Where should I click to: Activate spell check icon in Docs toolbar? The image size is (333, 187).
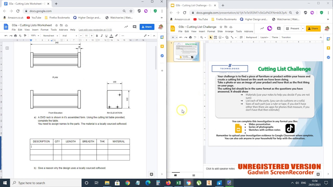coord(20,36)
